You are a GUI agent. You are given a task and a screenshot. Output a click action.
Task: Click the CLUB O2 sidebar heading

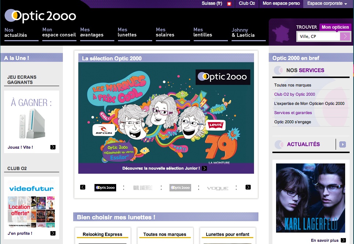[x=17, y=168]
